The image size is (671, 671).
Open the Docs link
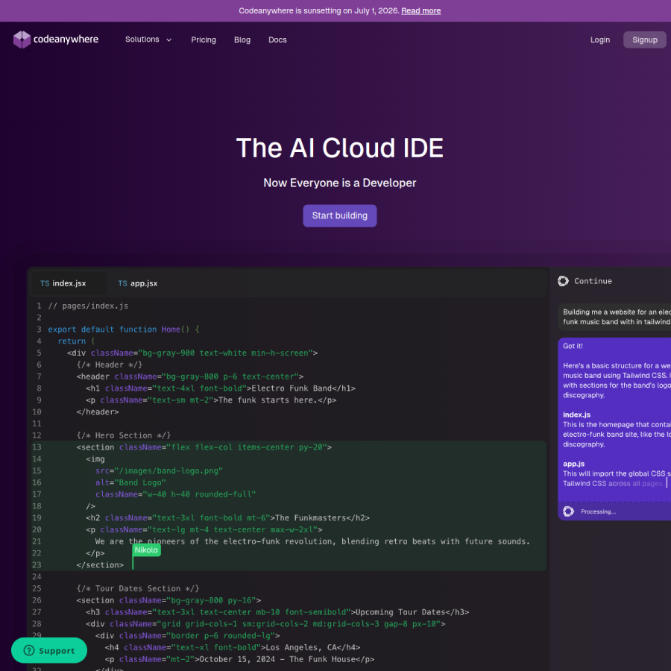[x=277, y=40]
